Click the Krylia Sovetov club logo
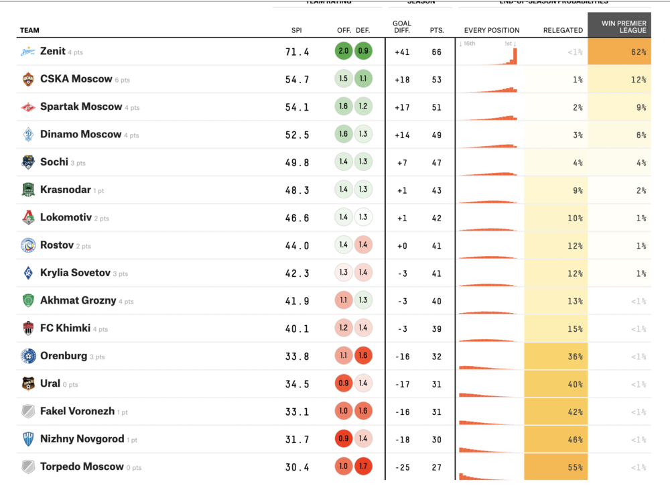Viewport: 670px width, 490px height. 27,273
